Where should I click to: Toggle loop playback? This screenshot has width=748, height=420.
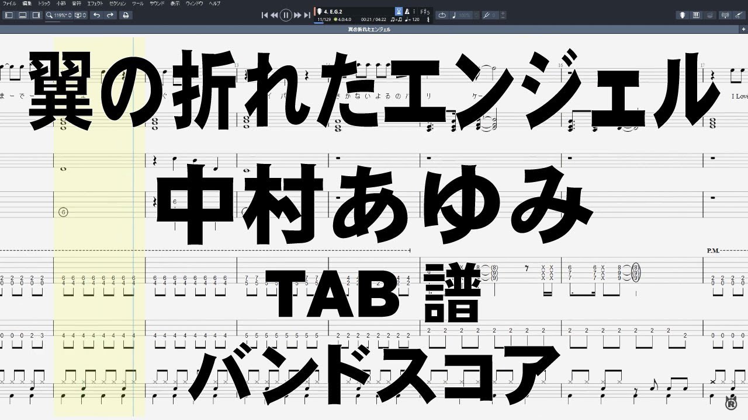pyautogui.click(x=442, y=15)
